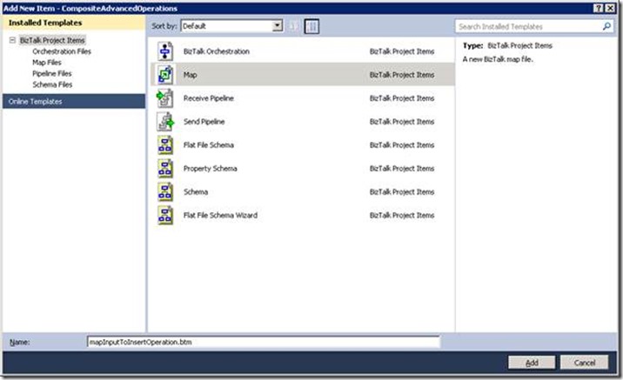Select the BizTalk Orchestration template icon
The image size is (623, 380).
[165, 51]
